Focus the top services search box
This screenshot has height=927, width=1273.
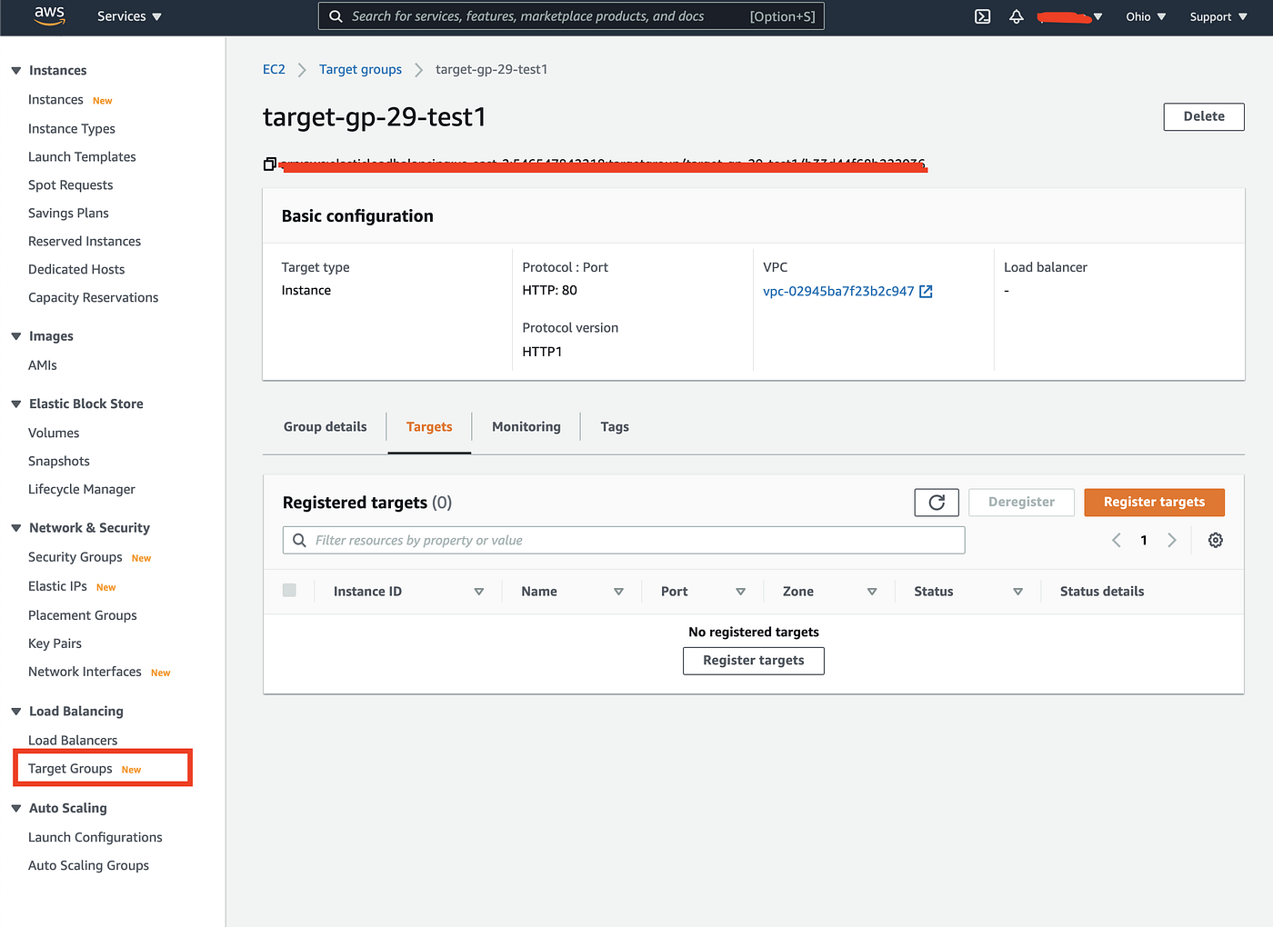[x=571, y=16]
